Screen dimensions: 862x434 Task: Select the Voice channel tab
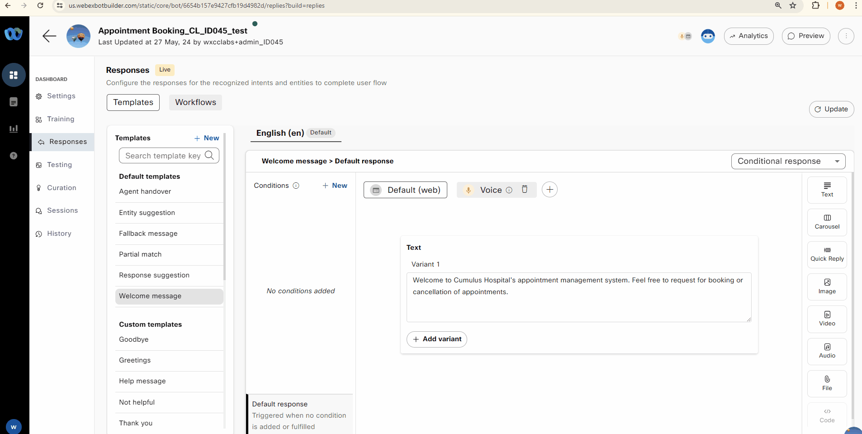point(490,190)
